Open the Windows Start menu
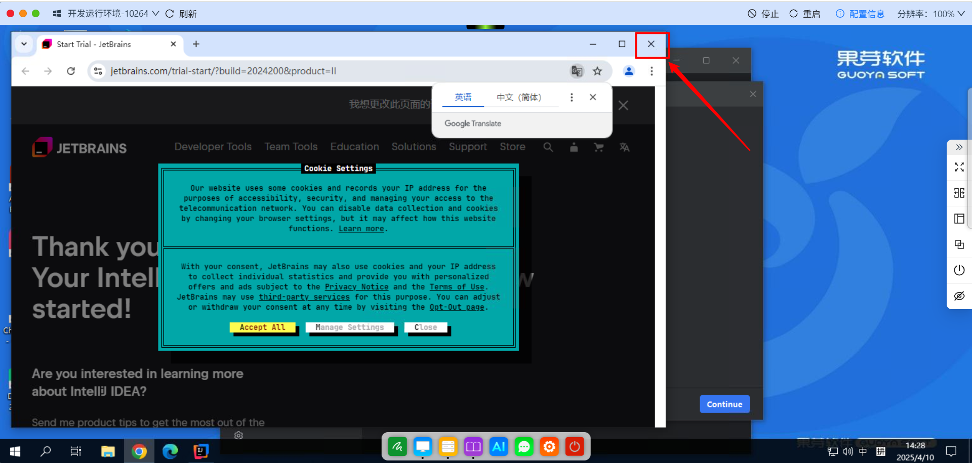The width and height of the screenshot is (972, 463). coord(15,451)
